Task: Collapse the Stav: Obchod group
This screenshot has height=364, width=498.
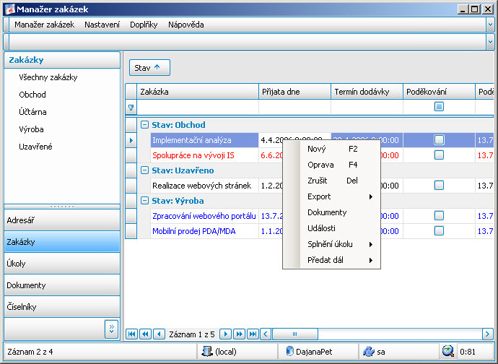Action: coord(144,125)
